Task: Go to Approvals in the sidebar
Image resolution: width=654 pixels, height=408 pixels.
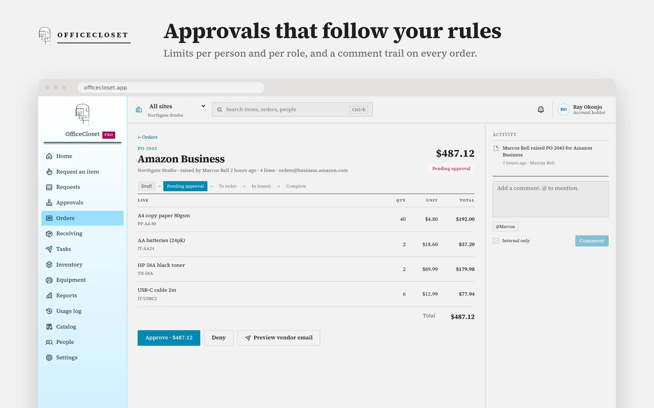Action: point(83,203)
